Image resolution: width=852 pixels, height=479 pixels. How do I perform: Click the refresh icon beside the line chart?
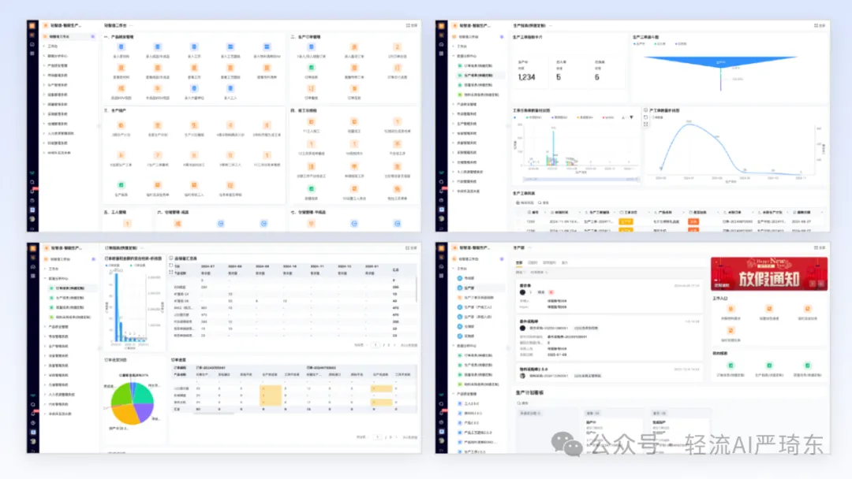click(646, 117)
